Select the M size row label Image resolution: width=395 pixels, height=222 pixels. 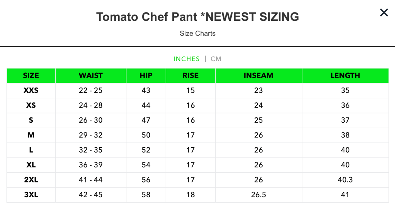31,135
